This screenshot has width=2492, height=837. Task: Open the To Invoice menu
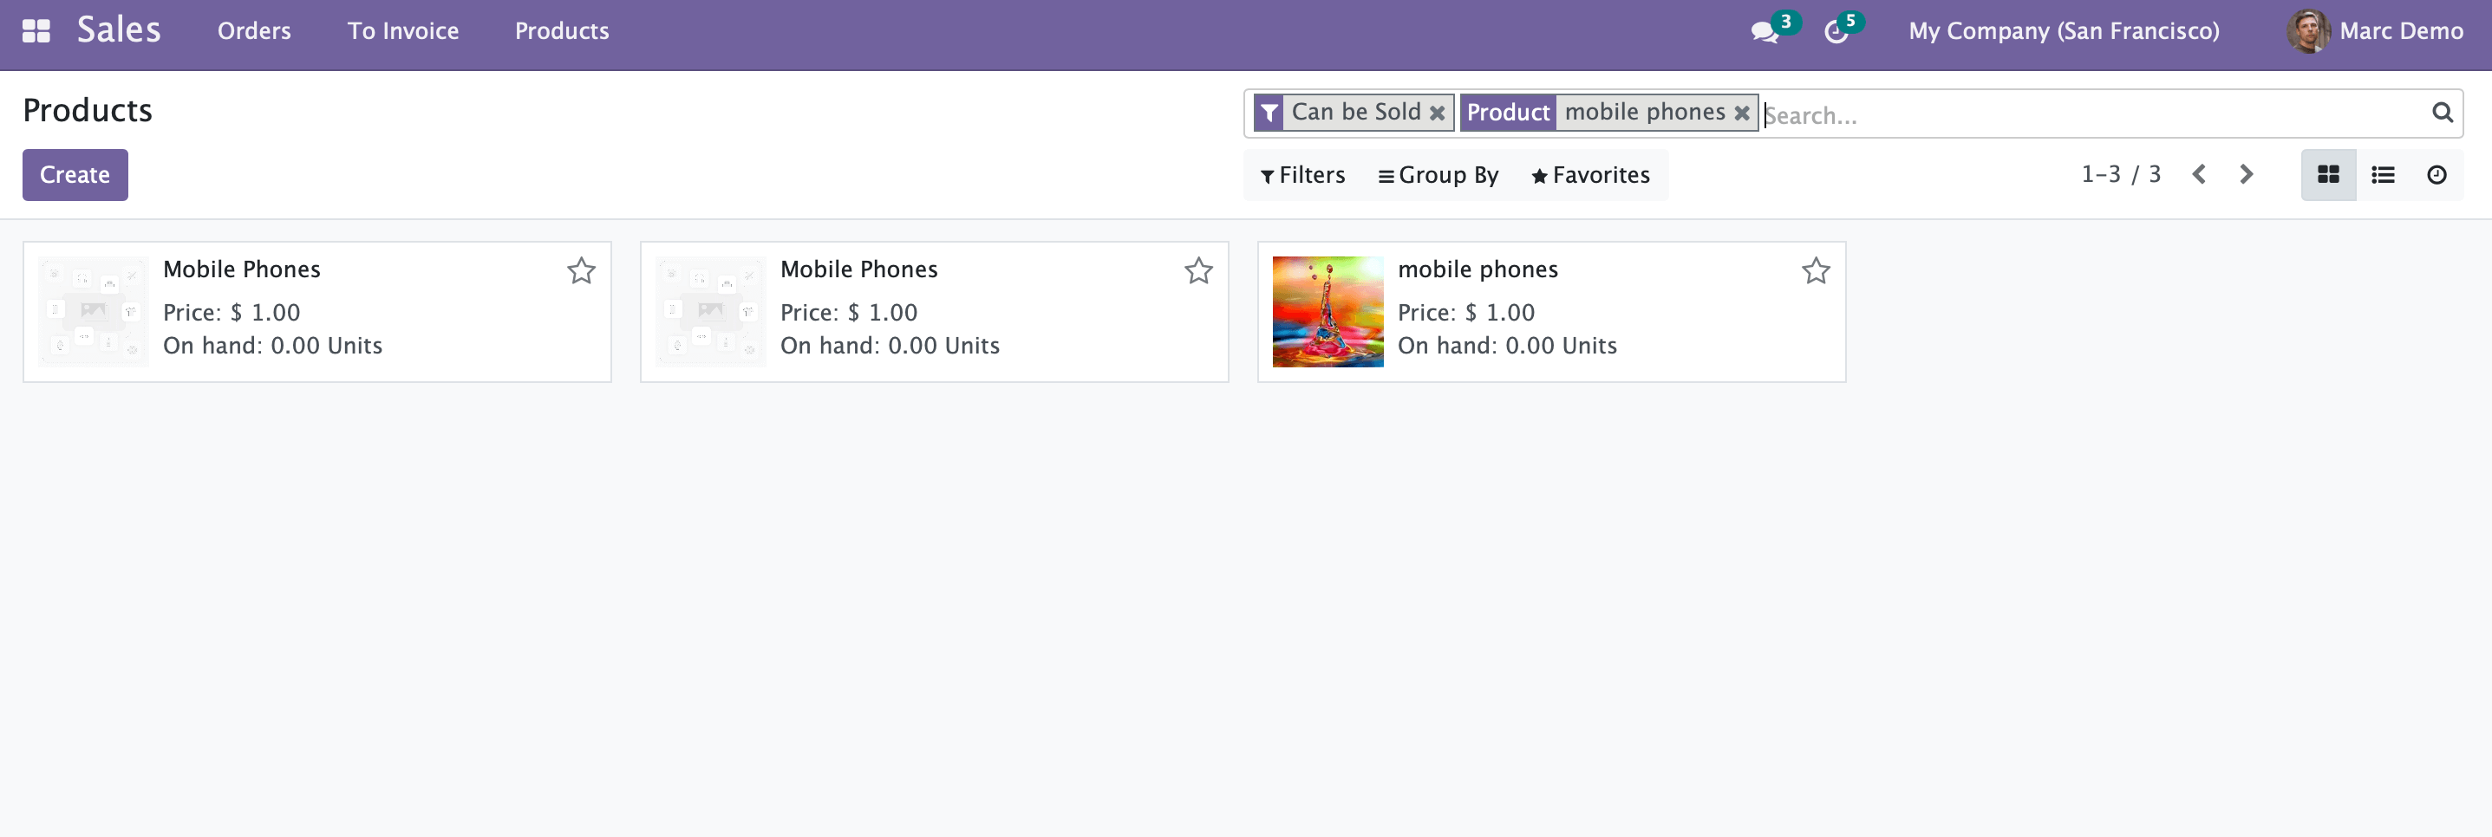tap(402, 31)
